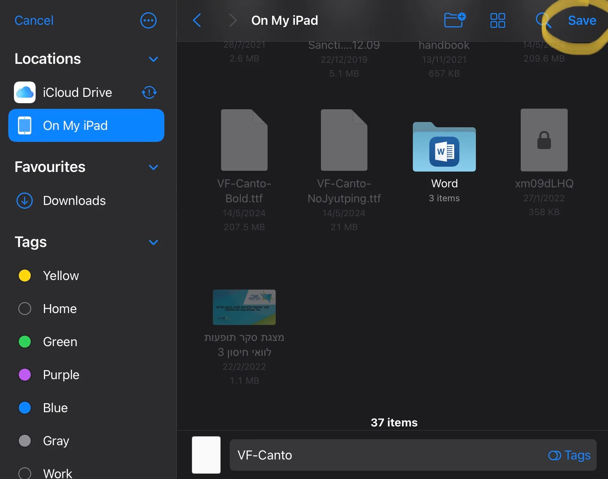Open the more options ellipsis menu
Image resolution: width=608 pixels, height=479 pixels.
click(x=148, y=20)
